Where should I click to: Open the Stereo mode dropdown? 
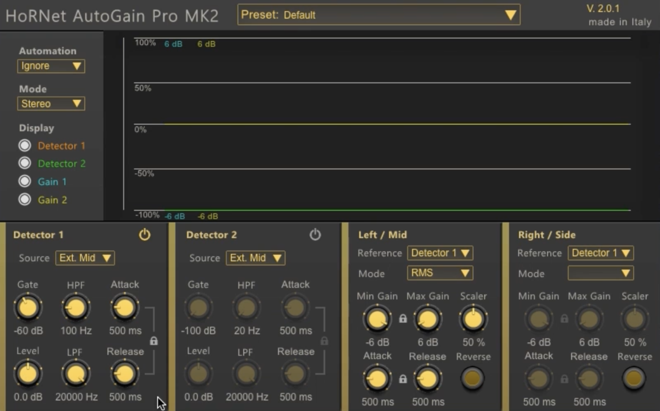(x=51, y=104)
